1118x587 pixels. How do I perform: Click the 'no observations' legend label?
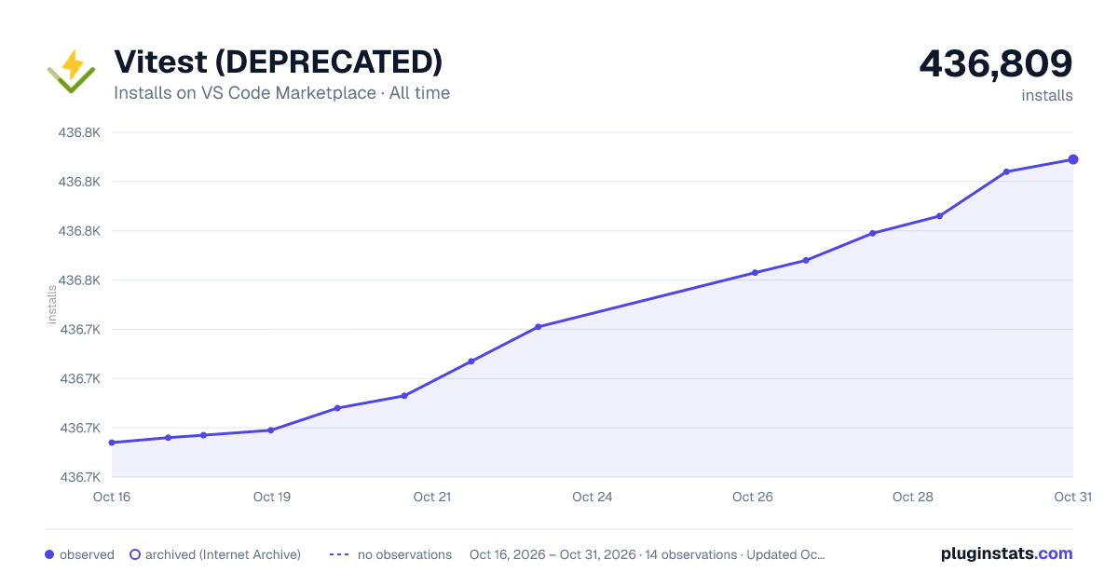point(404,554)
